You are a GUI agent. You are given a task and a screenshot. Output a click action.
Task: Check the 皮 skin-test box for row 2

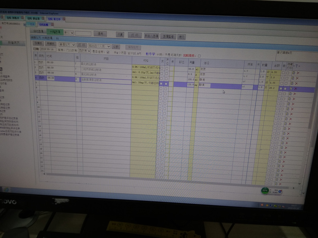162,73
